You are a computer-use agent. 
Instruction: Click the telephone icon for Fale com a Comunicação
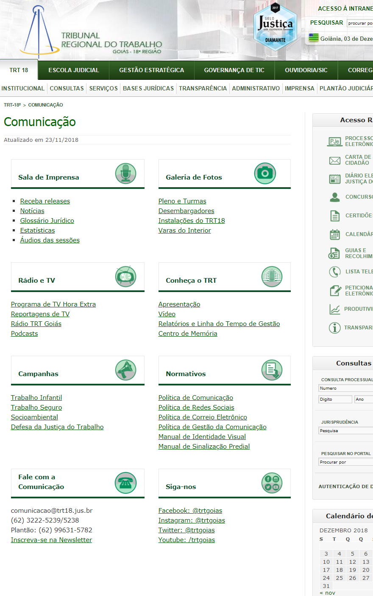point(125,483)
